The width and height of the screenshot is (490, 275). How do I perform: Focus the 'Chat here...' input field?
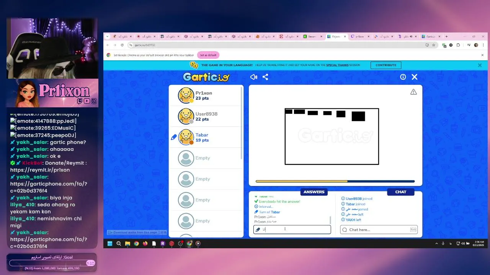tap(379, 230)
